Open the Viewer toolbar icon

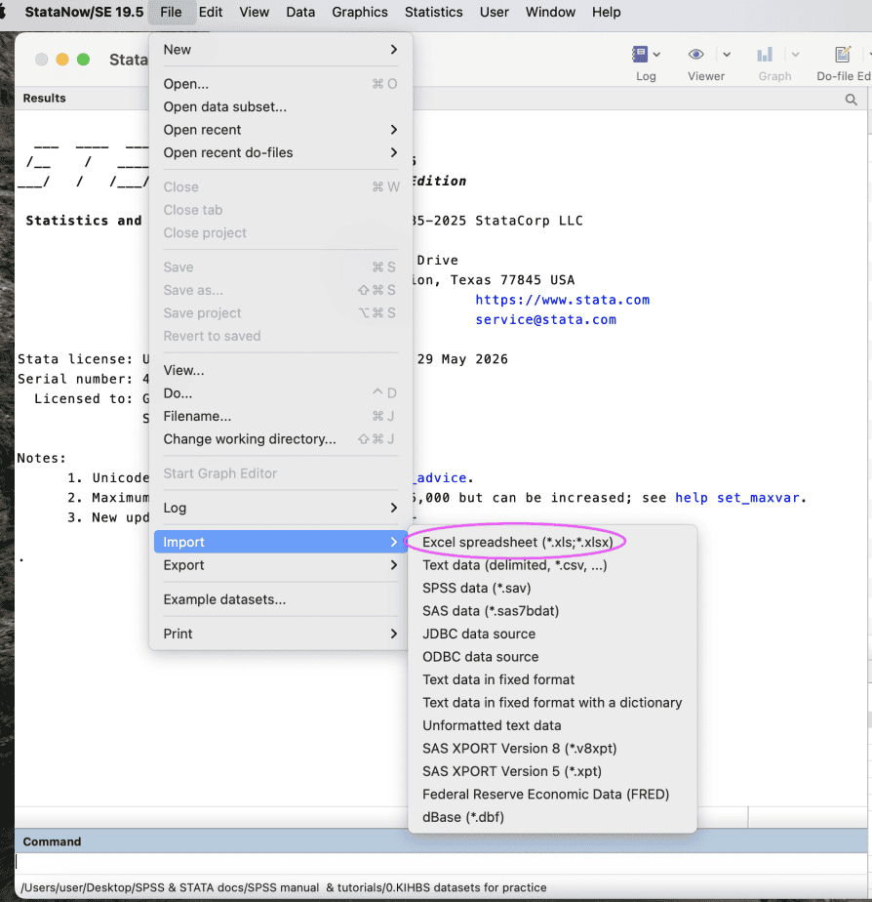[x=696, y=55]
